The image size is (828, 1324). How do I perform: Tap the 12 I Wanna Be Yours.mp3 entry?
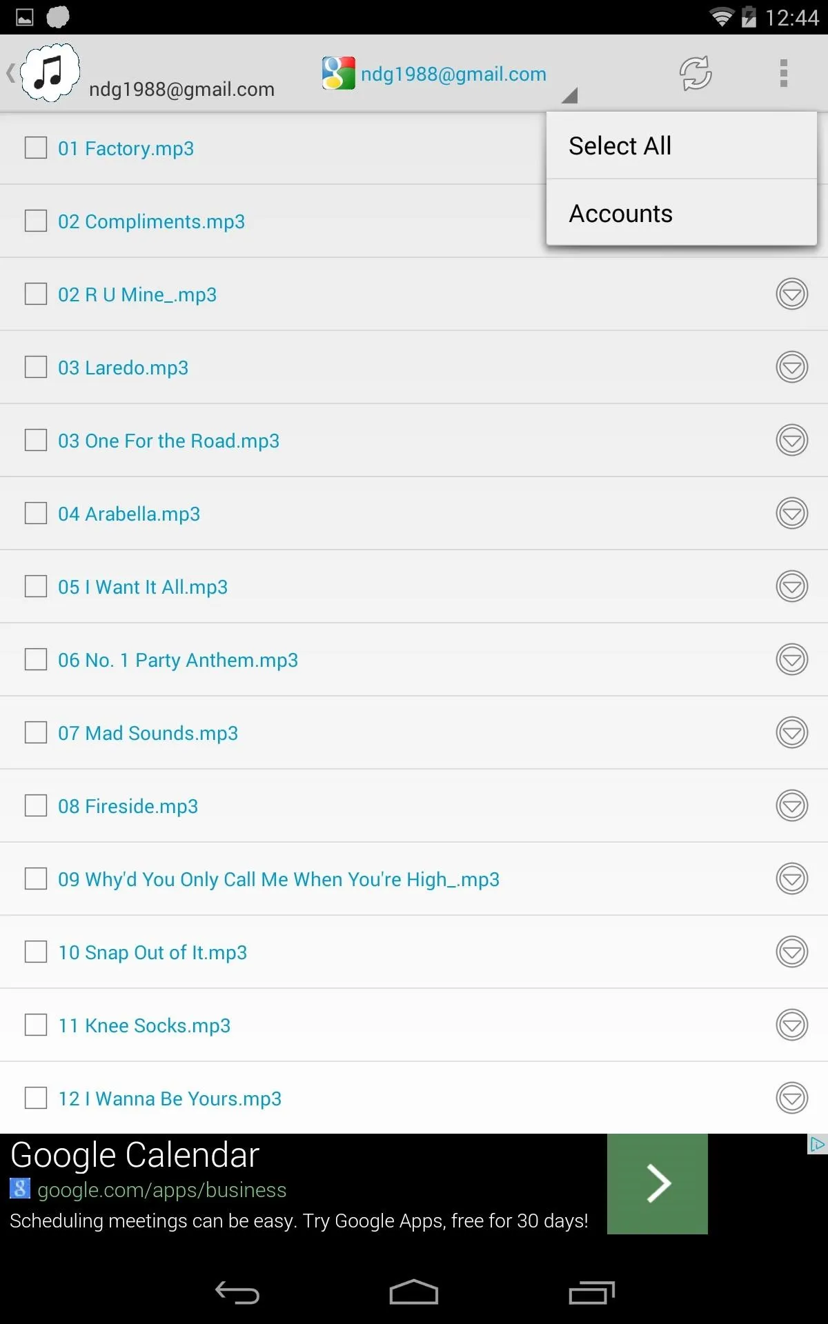pos(170,1099)
